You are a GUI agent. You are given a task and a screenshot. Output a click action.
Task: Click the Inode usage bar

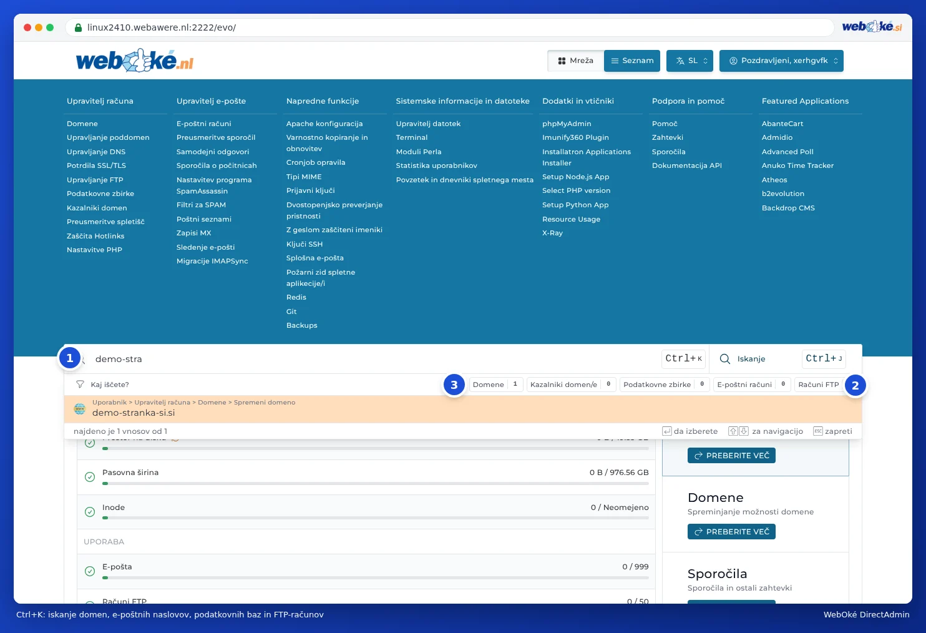tap(376, 518)
